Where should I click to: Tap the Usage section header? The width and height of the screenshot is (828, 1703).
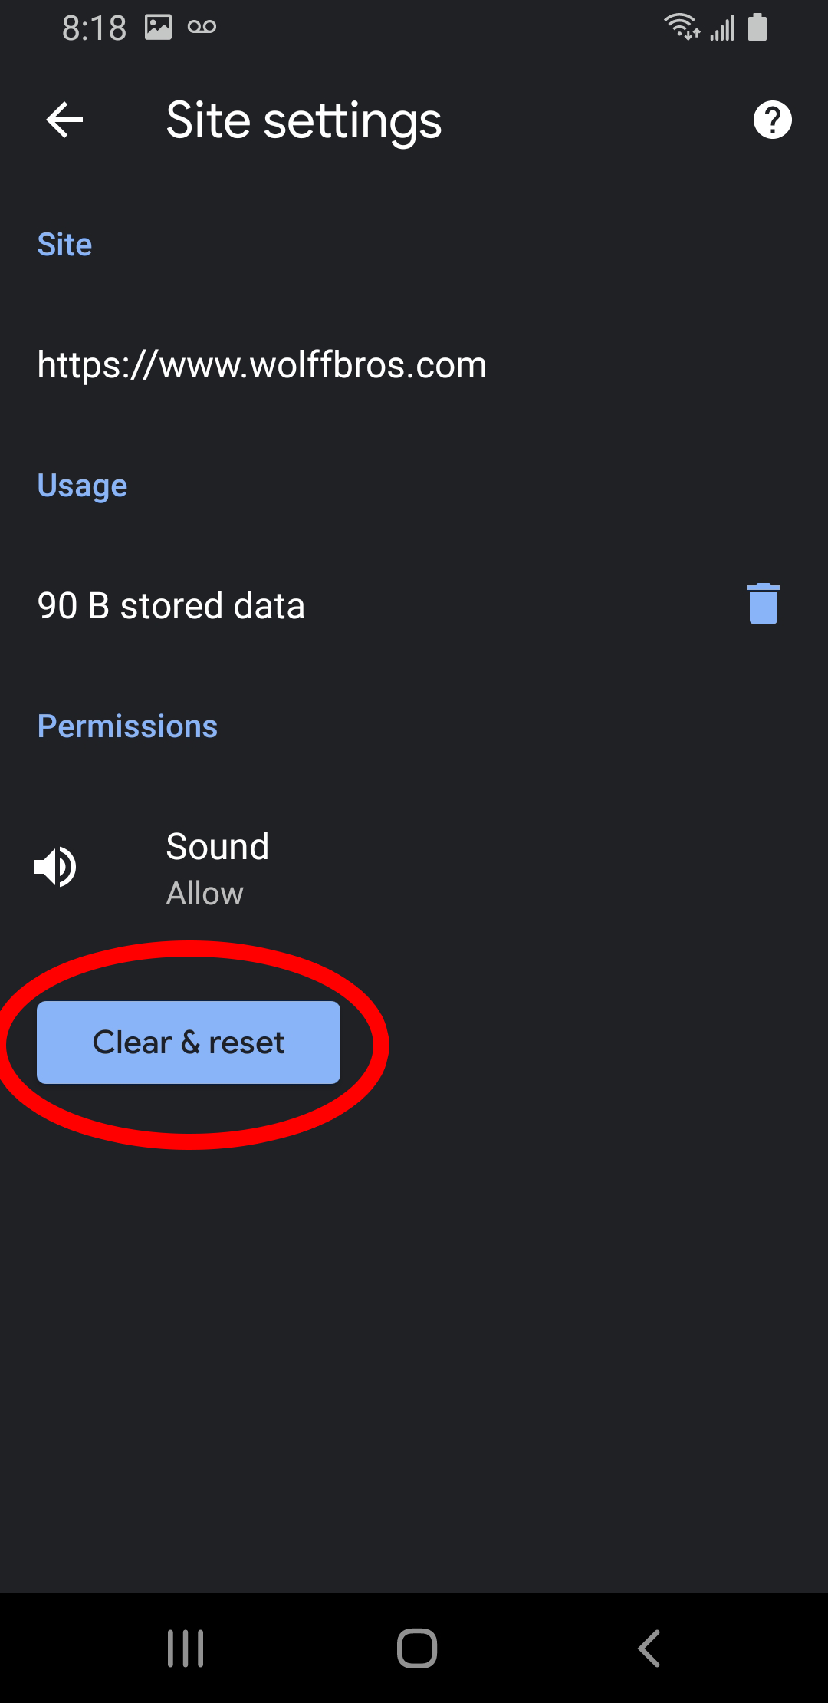click(x=82, y=486)
